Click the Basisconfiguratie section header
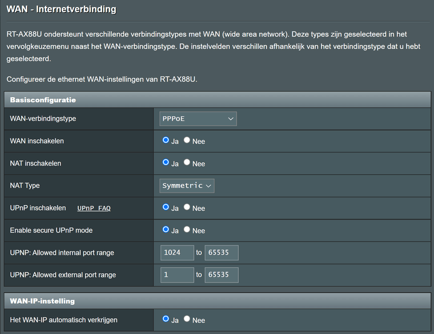434x334 pixels. click(43, 100)
